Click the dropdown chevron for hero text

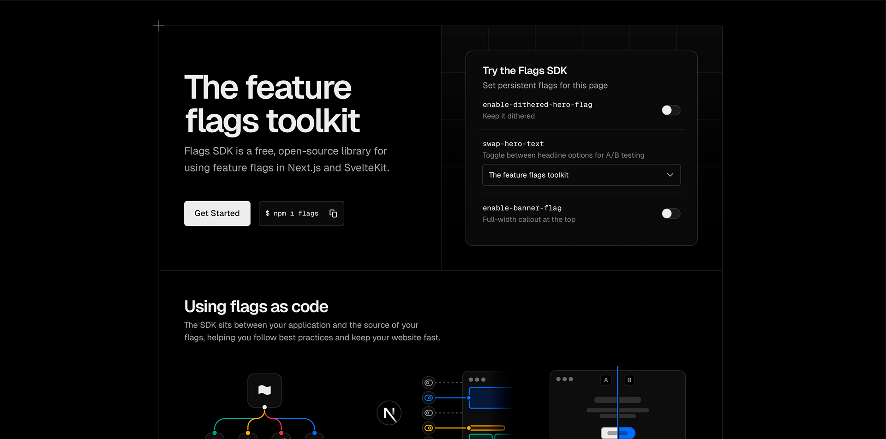670,175
